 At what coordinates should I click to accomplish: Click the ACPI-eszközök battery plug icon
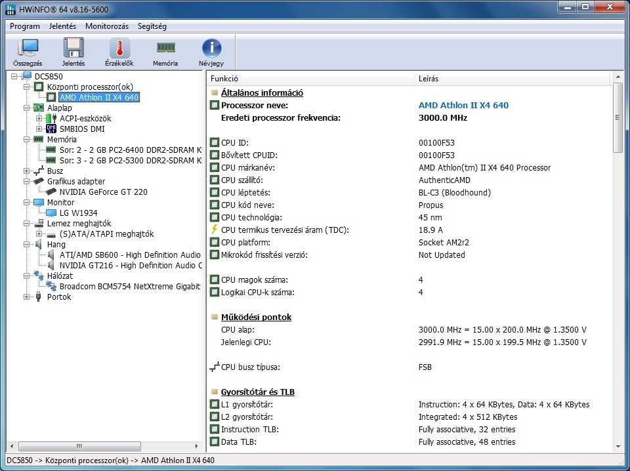(51, 119)
